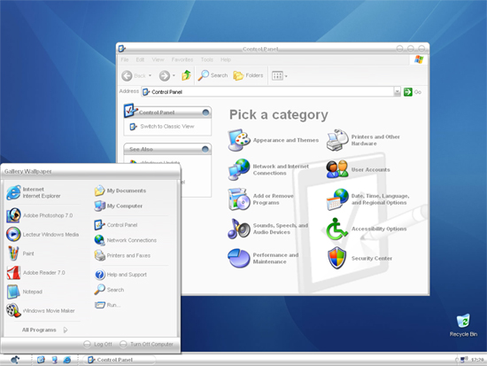Open My Documents in Start menu
Viewport: 487px width, 366px height.
pyautogui.click(x=120, y=191)
